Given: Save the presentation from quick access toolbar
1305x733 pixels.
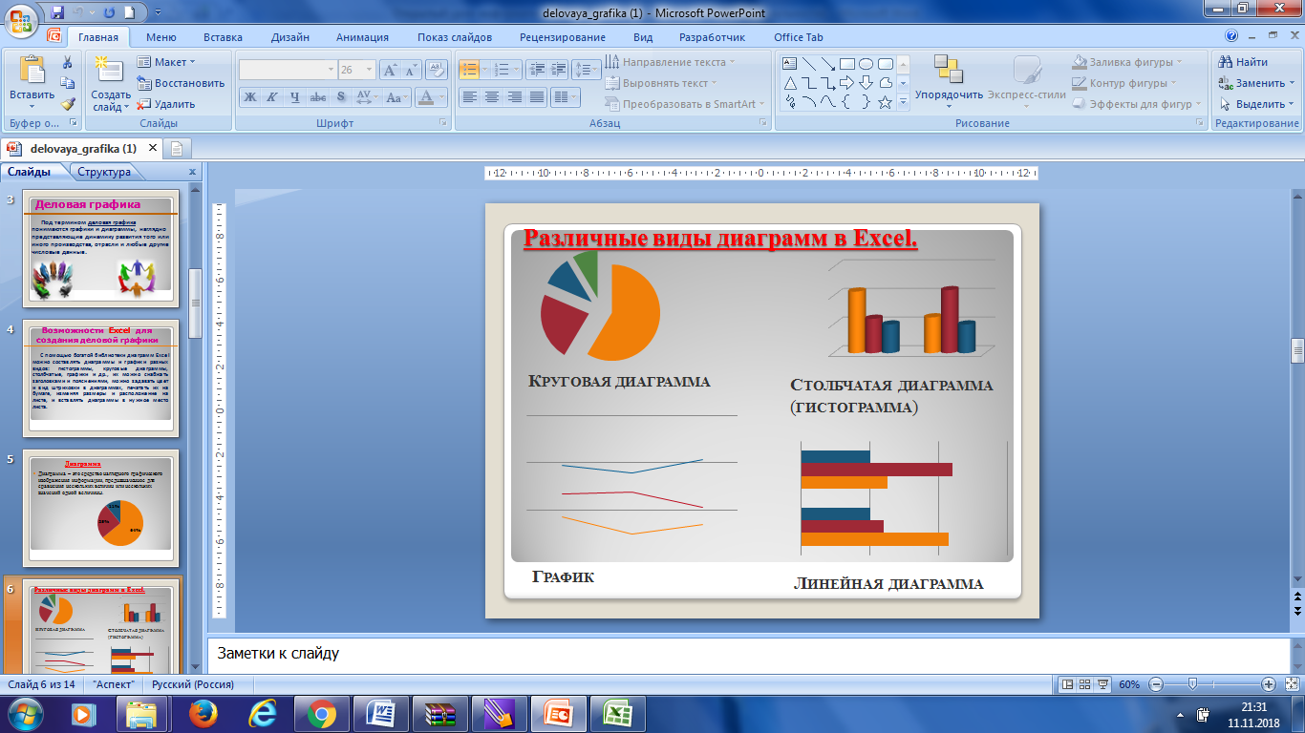Looking at the screenshot, I should click(x=57, y=12).
